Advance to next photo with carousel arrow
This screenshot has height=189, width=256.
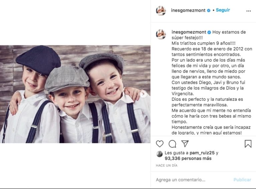click(x=144, y=94)
